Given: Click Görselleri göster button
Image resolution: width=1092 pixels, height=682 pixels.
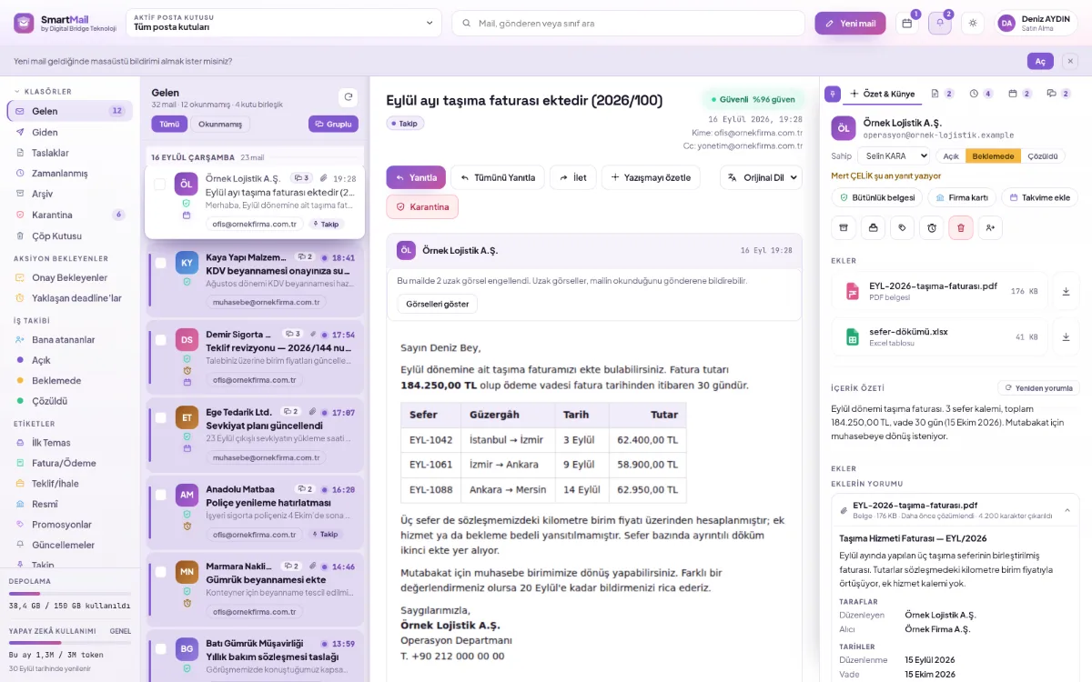Looking at the screenshot, I should pyautogui.click(x=438, y=304).
